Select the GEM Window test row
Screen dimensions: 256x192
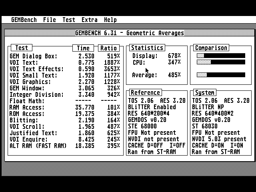click(x=65, y=88)
